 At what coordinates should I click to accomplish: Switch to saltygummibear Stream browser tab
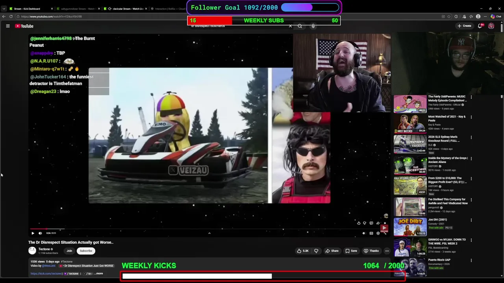point(78,9)
